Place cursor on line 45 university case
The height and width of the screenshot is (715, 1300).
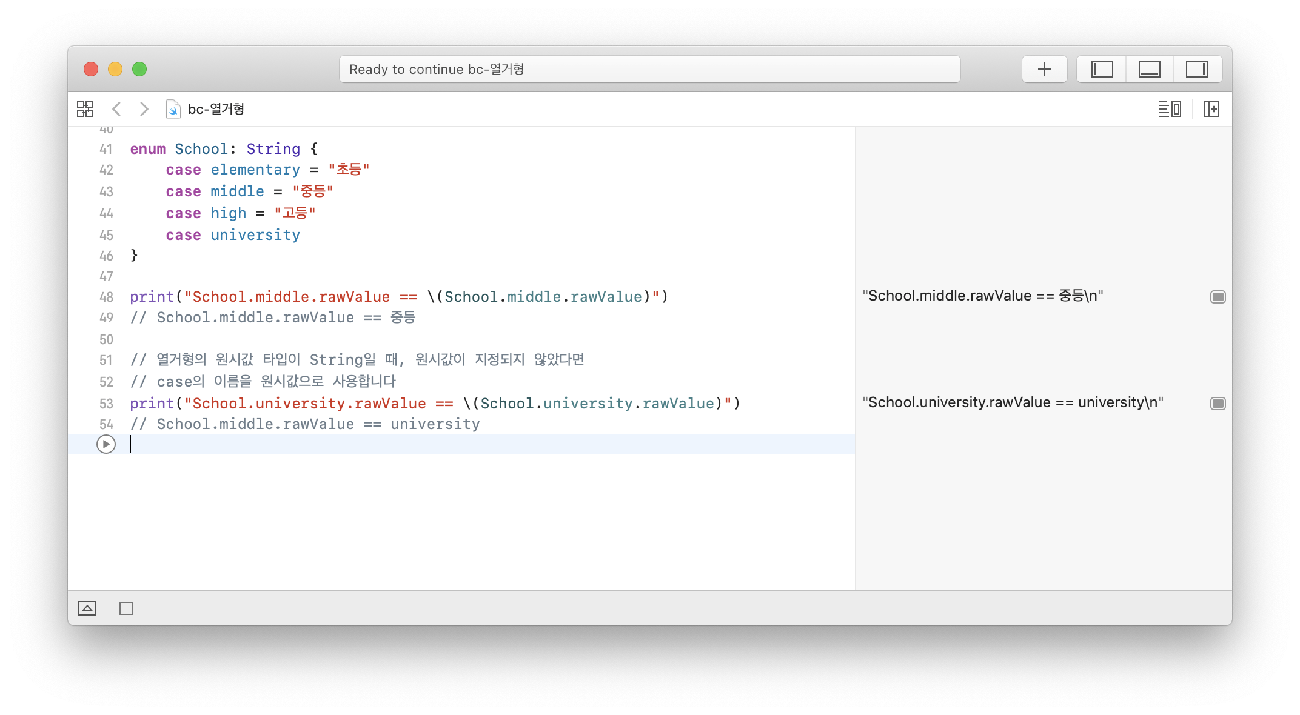255,235
